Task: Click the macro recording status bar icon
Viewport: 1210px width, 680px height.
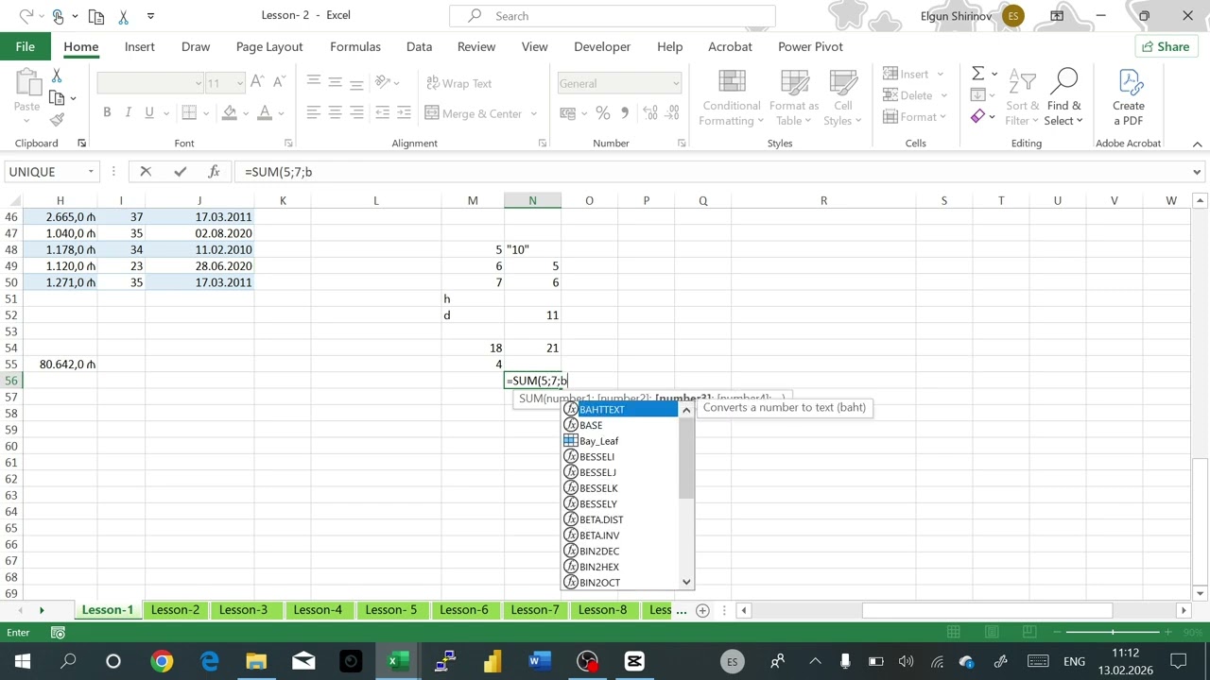Action: 58,633
